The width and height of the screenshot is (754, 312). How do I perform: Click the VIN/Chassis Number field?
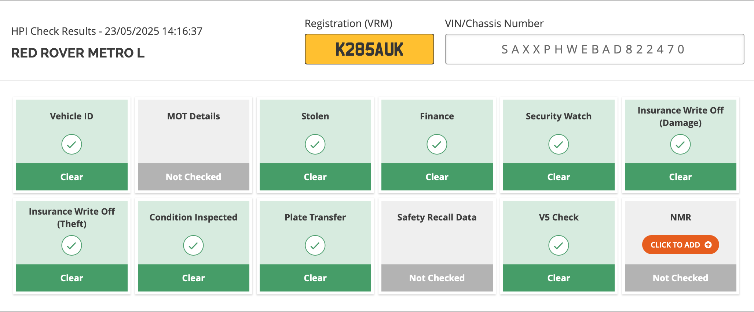[594, 49]
